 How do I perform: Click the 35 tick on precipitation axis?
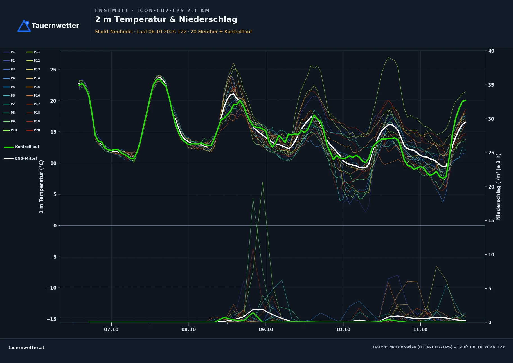coord(491,85)
